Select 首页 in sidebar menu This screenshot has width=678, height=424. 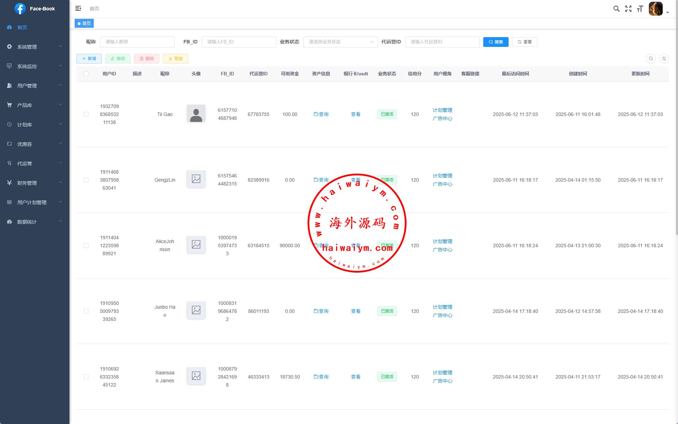pyautogui.click(x=22, y=27)
